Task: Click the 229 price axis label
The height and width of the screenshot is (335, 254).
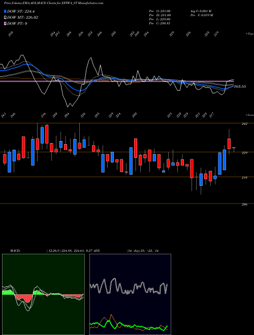Action: pos(245,153)
